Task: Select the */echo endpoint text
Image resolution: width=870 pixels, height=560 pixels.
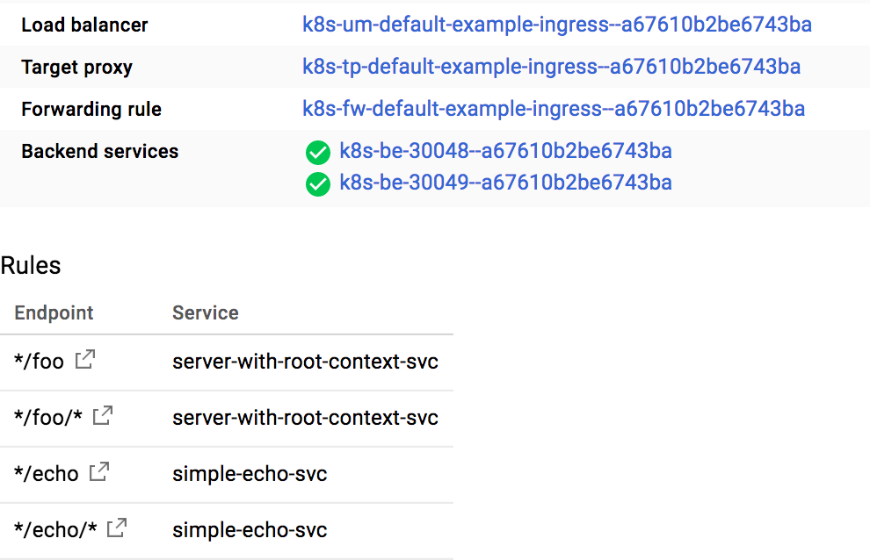Action: [x=47, y=474]
